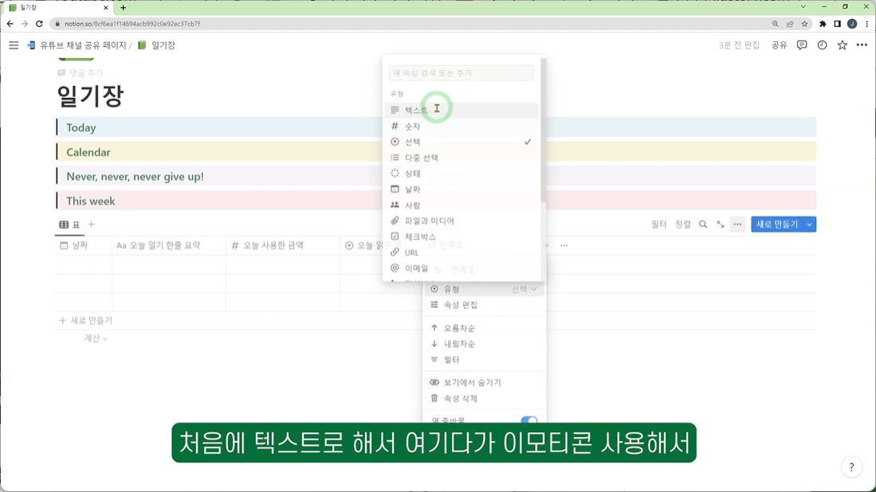Open a new browser tab
This screenshot has width=876, height=492.
pos(124,8)
